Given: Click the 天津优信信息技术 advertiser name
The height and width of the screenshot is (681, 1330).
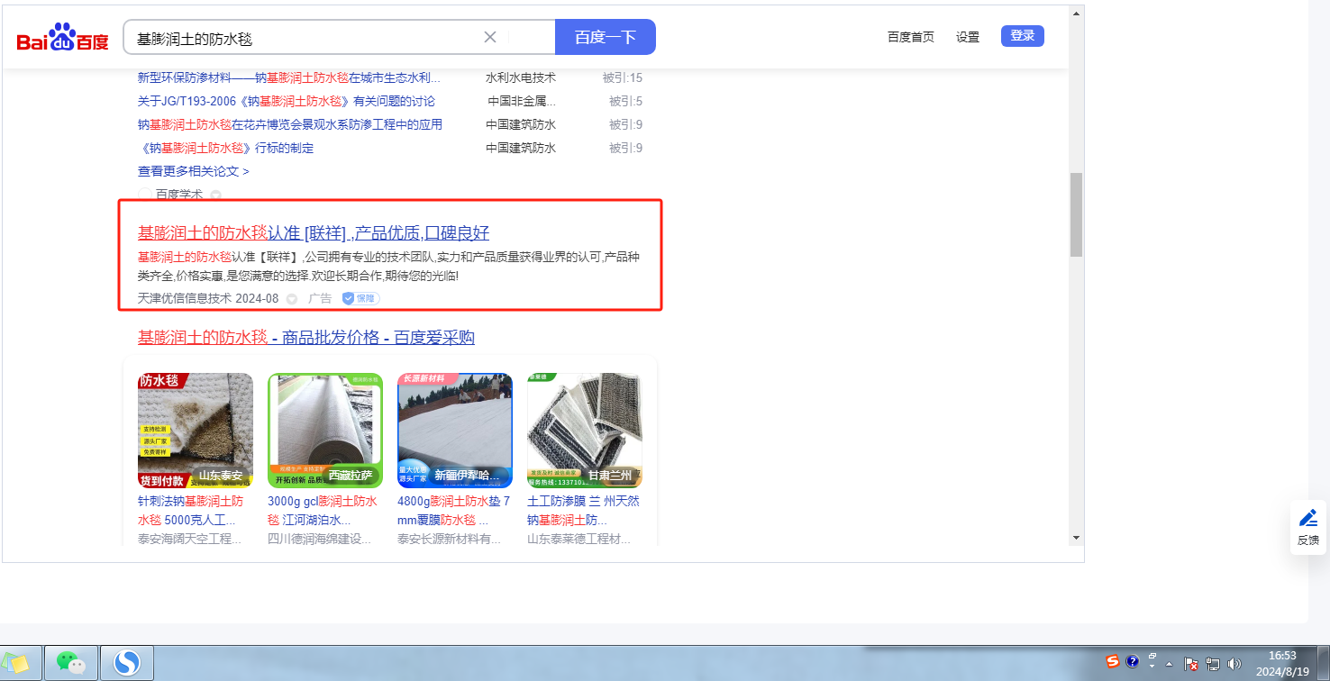Looking at the screenshot, I should 185,298.
